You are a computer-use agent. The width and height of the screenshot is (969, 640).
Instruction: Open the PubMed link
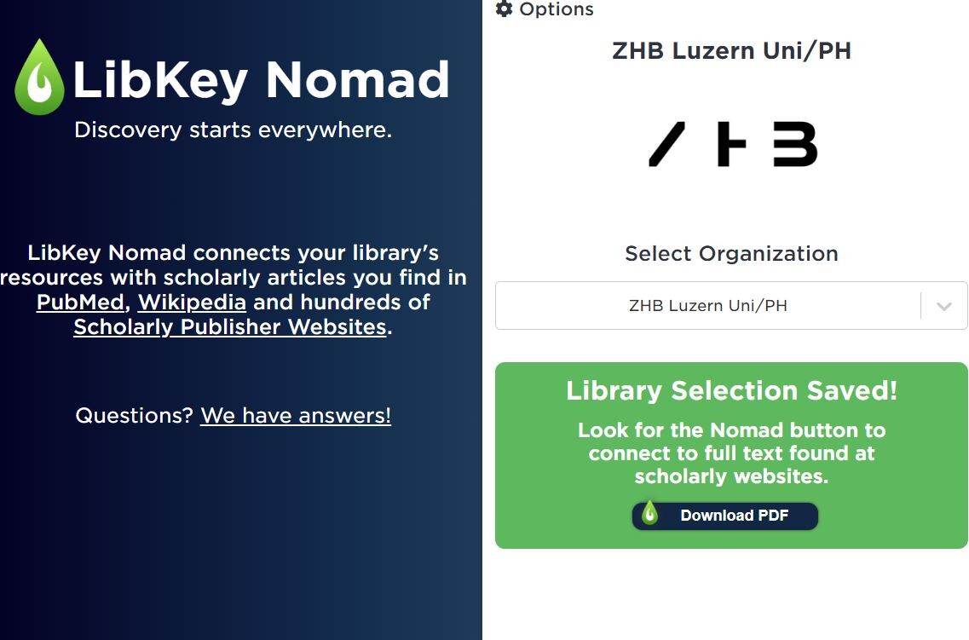point(80,302)
